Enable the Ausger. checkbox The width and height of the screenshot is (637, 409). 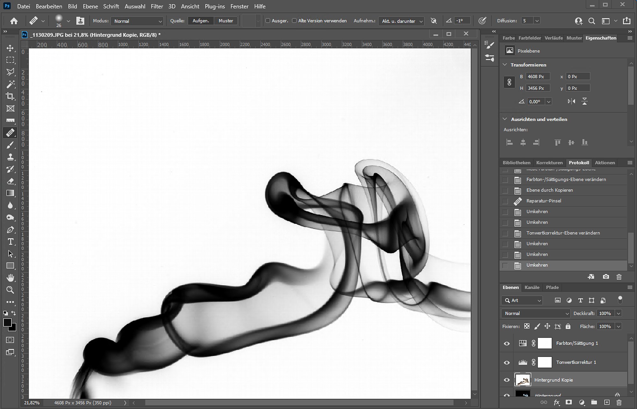pyautogui.click(x=268, y=21)
